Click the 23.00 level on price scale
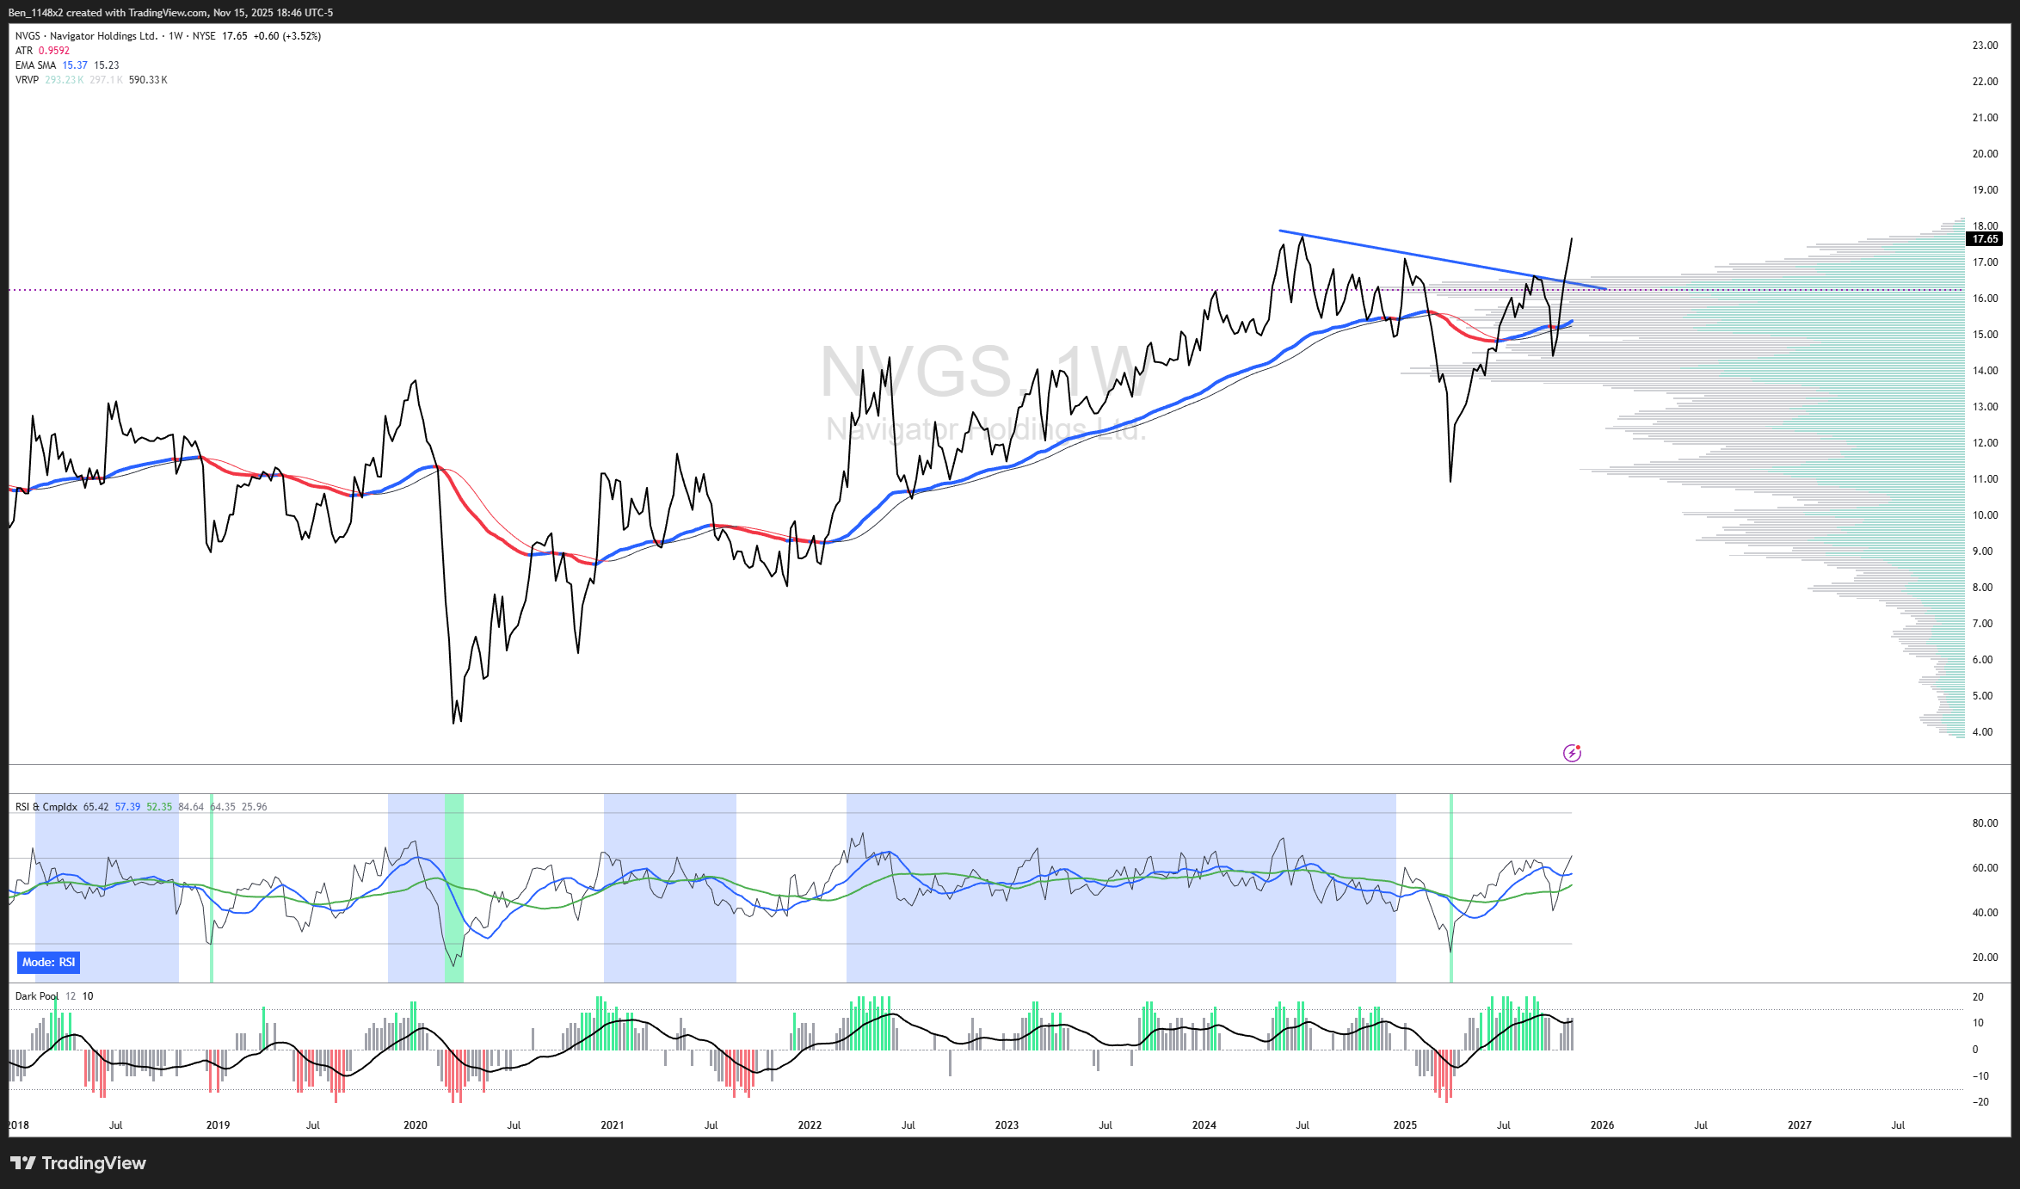2020x1189 pixels. (x=1985, y=46)
